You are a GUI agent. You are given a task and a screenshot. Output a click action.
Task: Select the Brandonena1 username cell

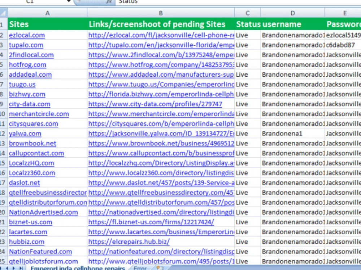(x=293, y=134)
